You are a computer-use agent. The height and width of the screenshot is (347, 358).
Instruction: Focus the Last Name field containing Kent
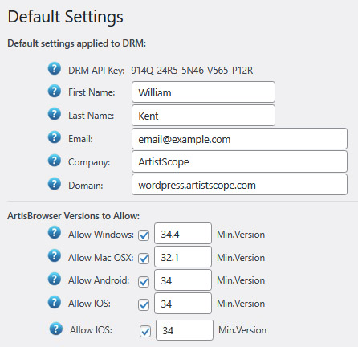tap(203, 116)
